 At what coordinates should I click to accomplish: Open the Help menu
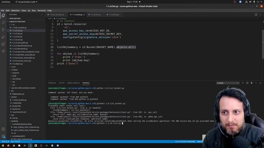tap(49, 11)
